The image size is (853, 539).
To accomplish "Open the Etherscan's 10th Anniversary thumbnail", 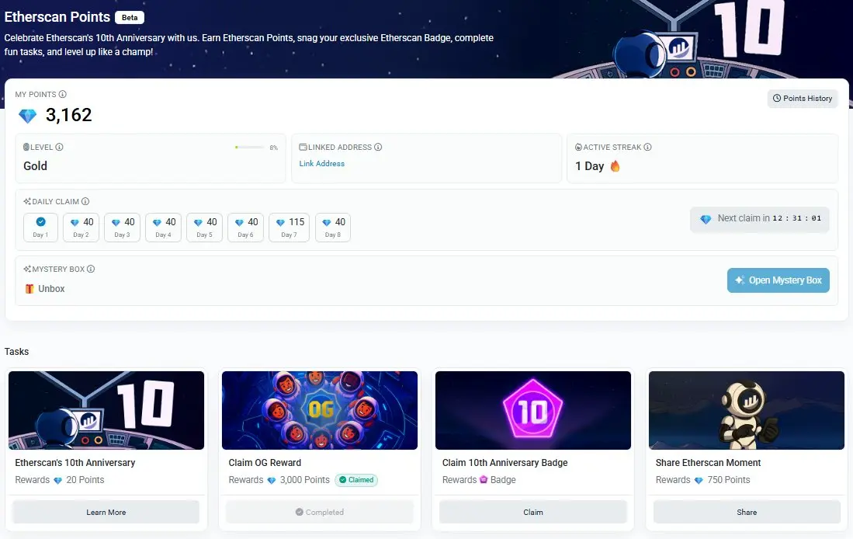I will (x=106, y=411).
